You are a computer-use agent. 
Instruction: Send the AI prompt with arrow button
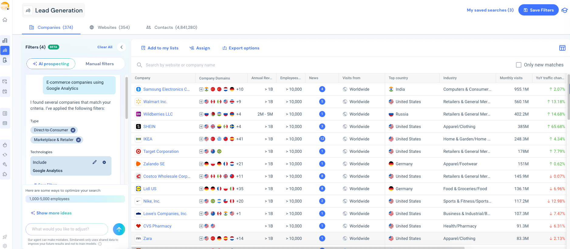(119, 229)
